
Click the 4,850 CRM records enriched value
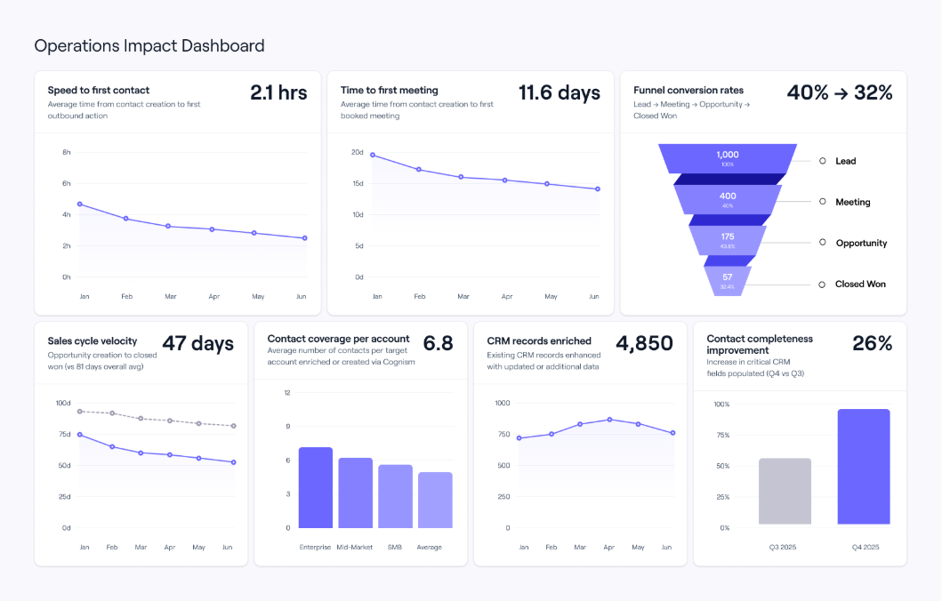coord(645,343)
